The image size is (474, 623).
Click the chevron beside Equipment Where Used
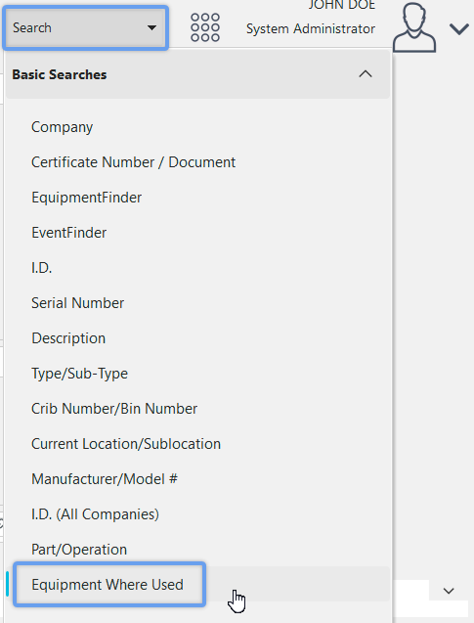[449, 591]
